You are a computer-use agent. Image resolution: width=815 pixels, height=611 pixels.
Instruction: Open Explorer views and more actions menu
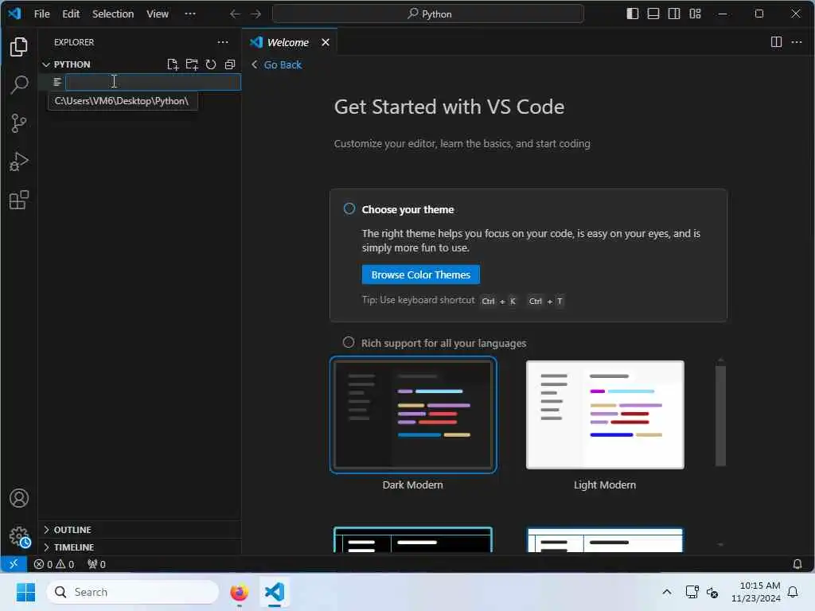(223, 42)
